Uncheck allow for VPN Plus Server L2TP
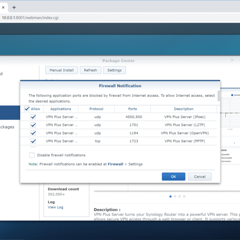 tap(33, 125)
